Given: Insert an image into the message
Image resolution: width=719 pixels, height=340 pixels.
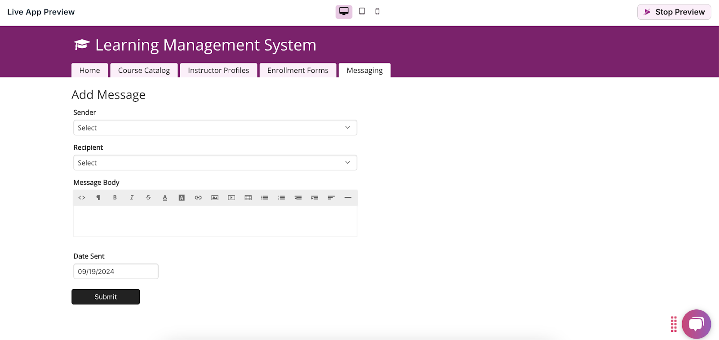Looking at the screenshot, I should [x=215, y=198].
